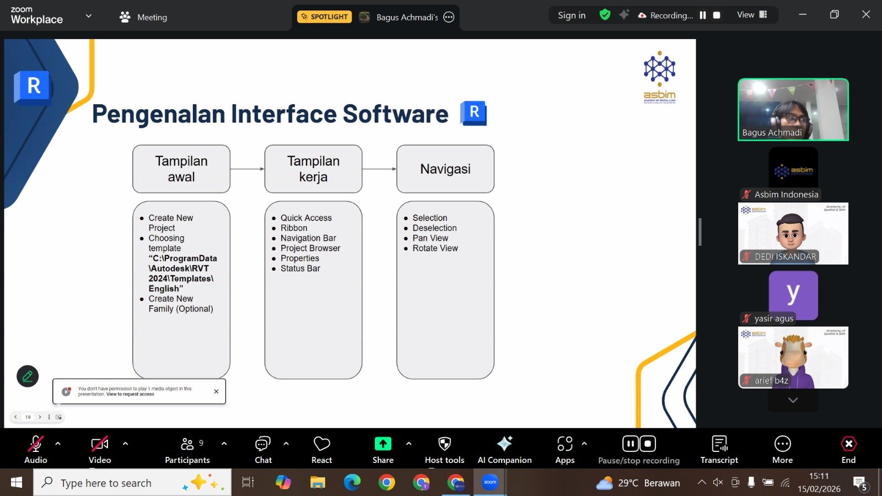This screenshot has height=496, width=882.
Task: Dismiss the media permission notification
Action: tap(216, 391)
